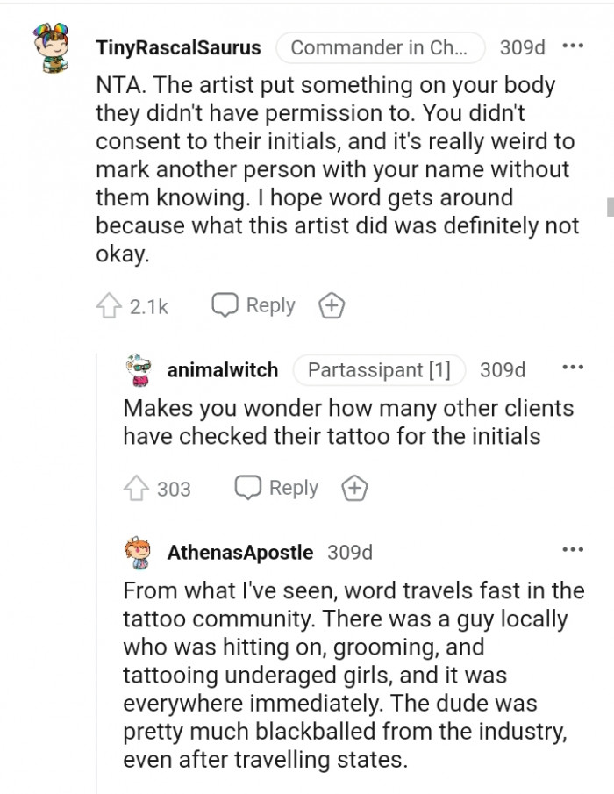Give award to animalwitch's comment

coord(353,488)
